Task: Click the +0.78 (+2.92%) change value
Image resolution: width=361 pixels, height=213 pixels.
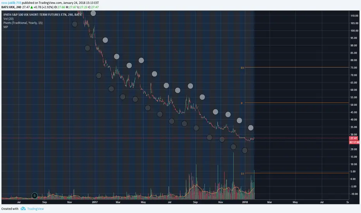Action: (x=43, y=7)
